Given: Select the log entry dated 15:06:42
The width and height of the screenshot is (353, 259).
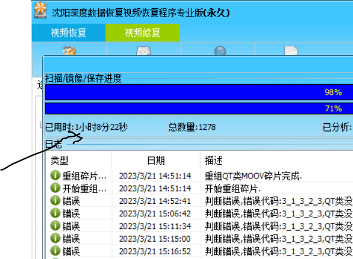Looking at the screenshot, I should tap(200, 213).
